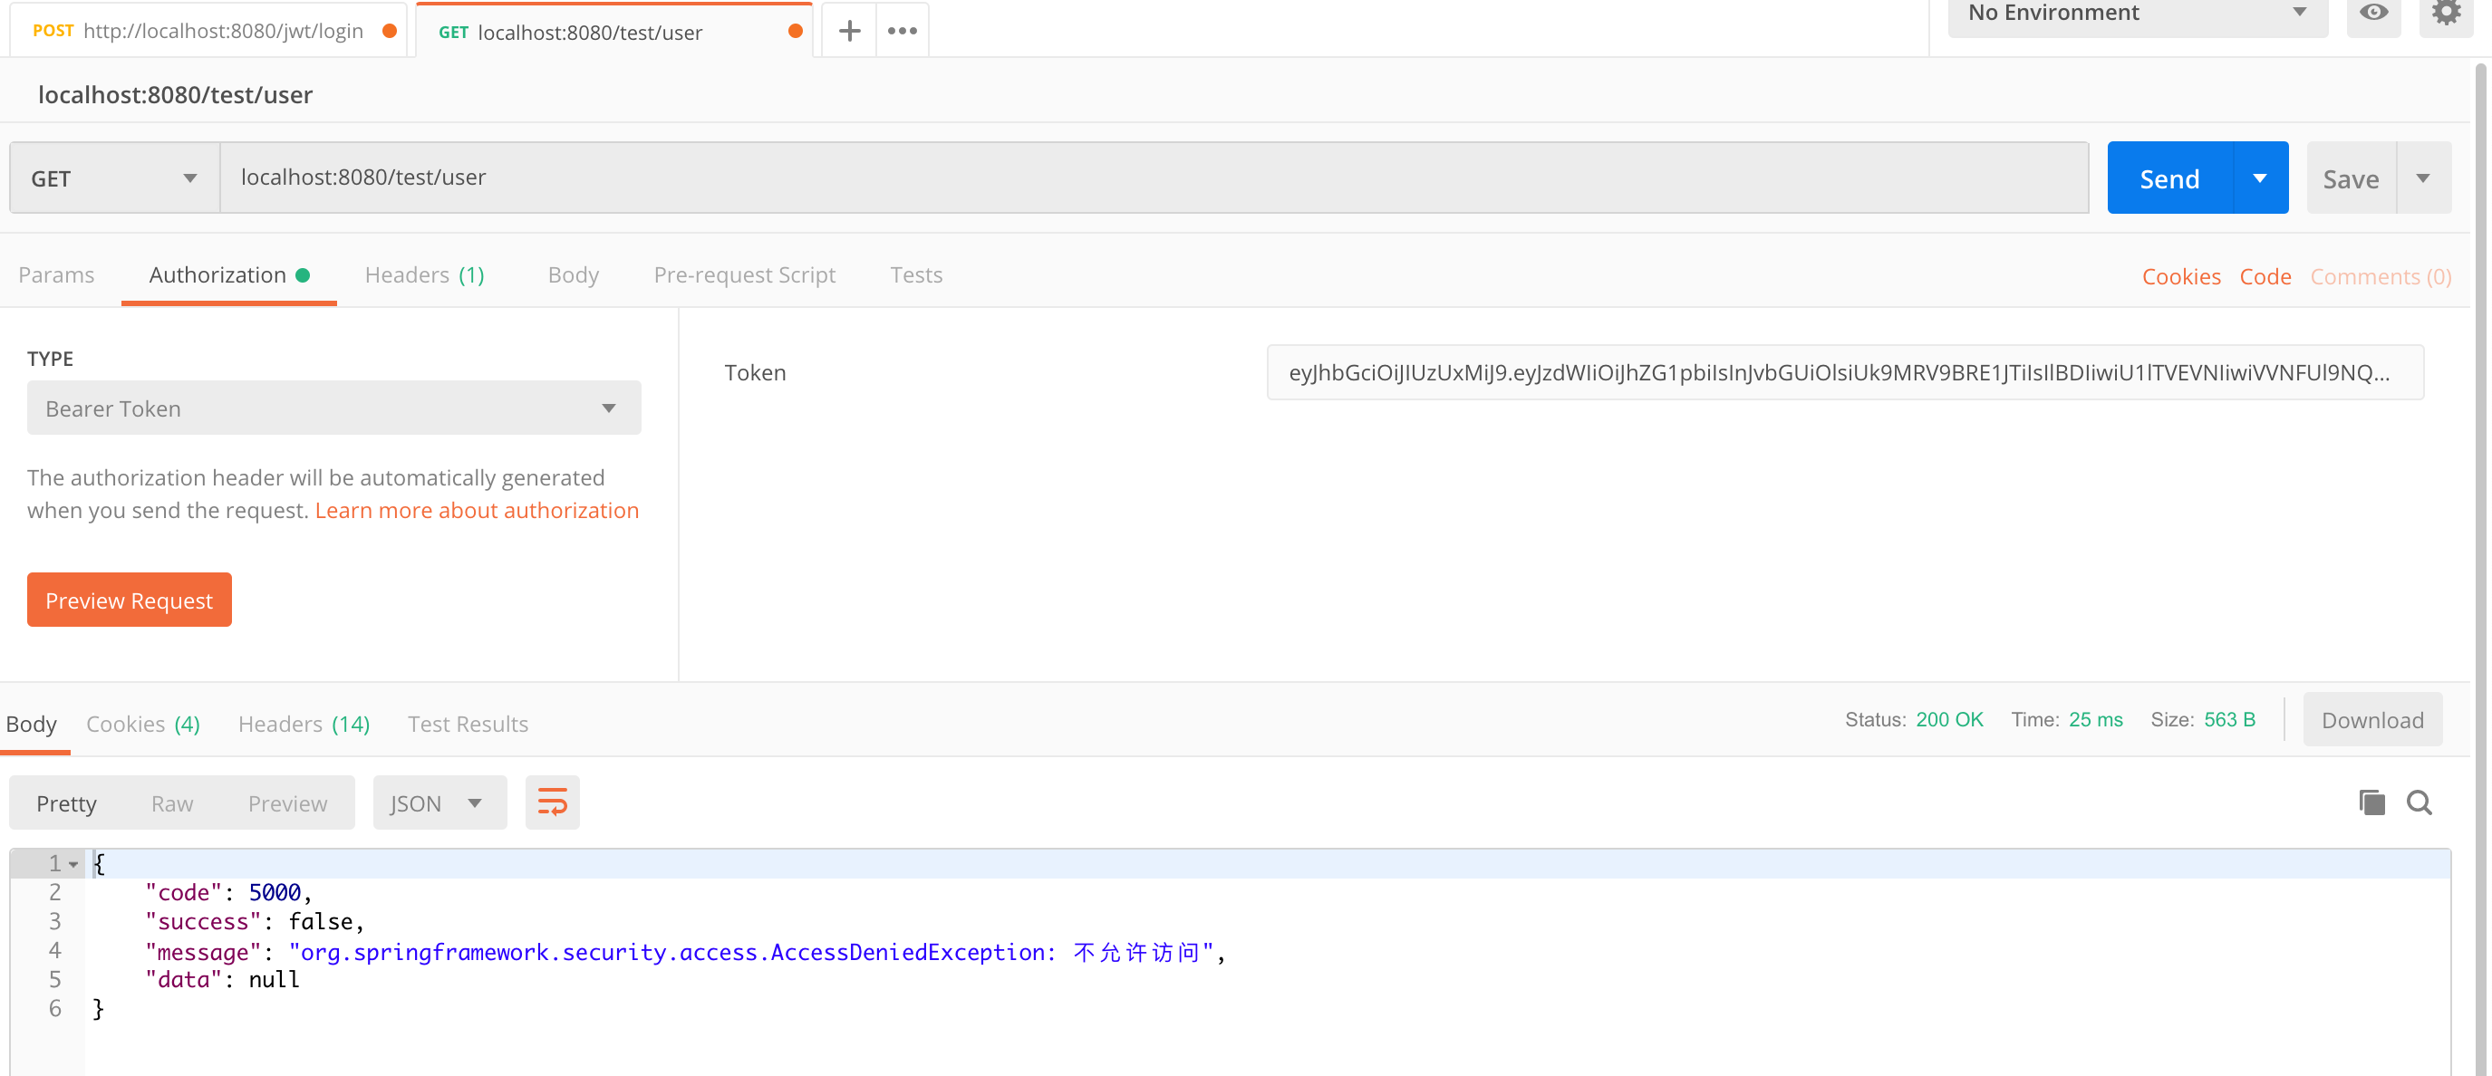Click the "success": false line
Screen dimensions: 2492x1076
pyautogui.click(x=255, y=922)
